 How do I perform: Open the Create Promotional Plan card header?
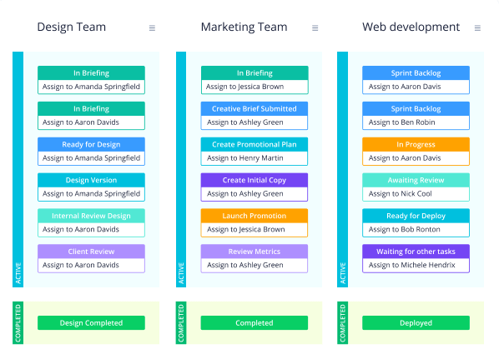255,145
